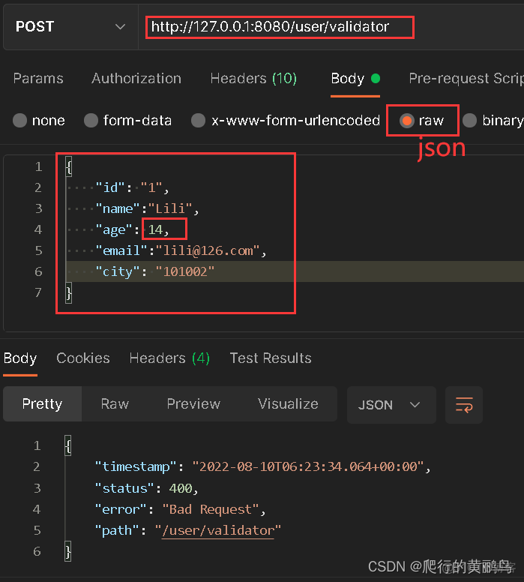The image size is (524, 582).
Task: Open the Test Results tab
Action: coord(271,358)
